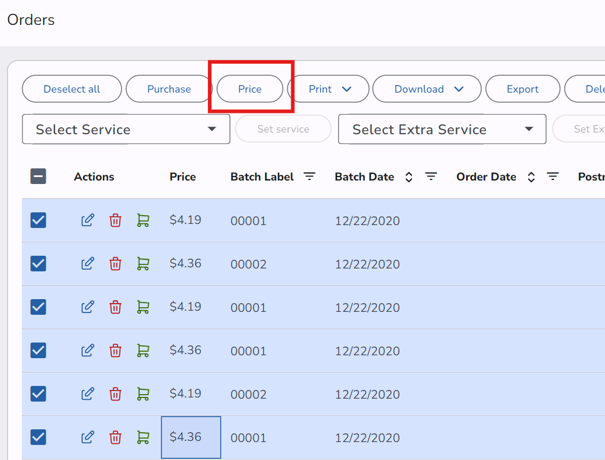Image resolution: width=605 pixels, height=460 pixels.
Task: Open the Print dropdown menu
Action: click(x=328, y=89)
